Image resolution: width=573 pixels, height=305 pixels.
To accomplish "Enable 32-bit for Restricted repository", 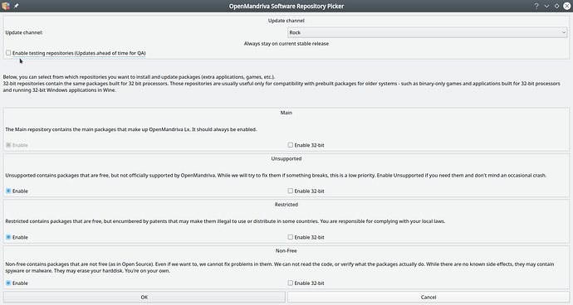I will point(290,237).
